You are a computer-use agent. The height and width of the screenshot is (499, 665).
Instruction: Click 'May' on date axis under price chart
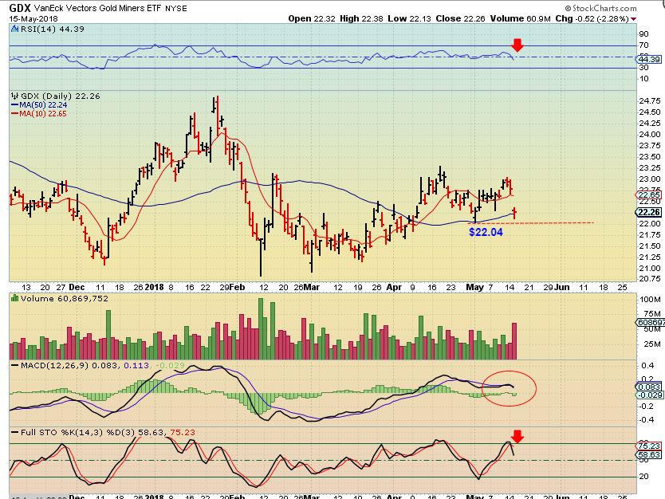point(475,287)
